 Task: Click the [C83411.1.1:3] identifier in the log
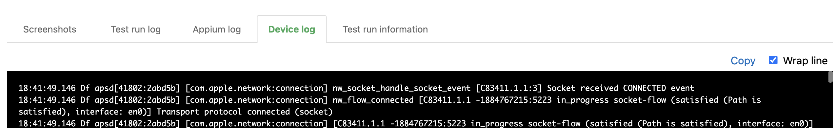[509, 88]
